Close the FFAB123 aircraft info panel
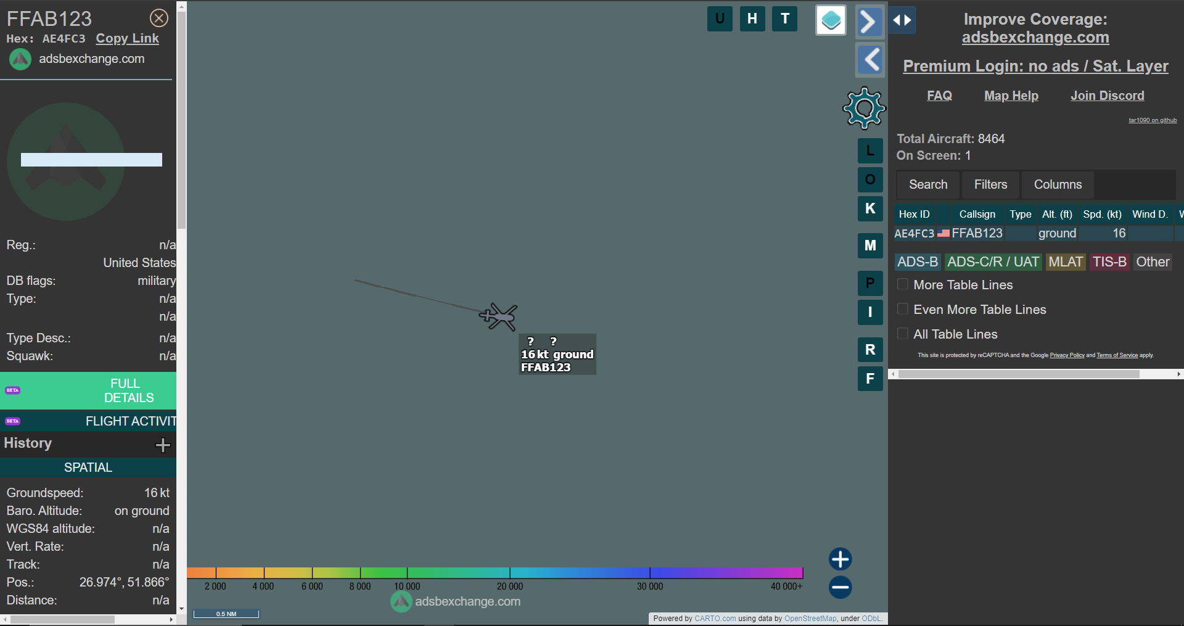 (159, 18)
